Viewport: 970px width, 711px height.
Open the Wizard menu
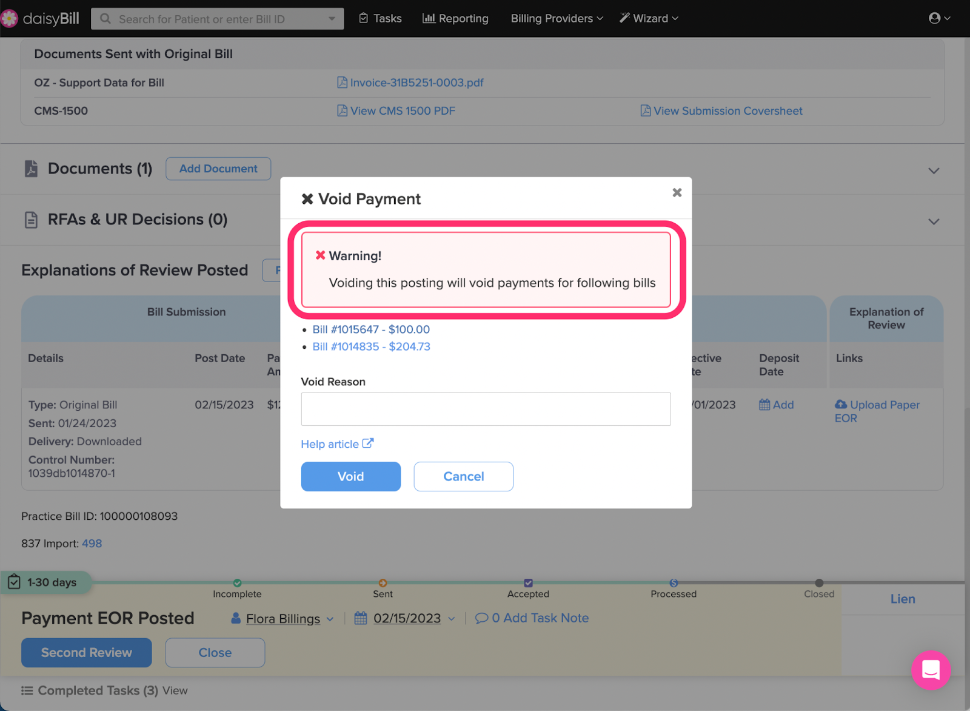tap(649, 18)
